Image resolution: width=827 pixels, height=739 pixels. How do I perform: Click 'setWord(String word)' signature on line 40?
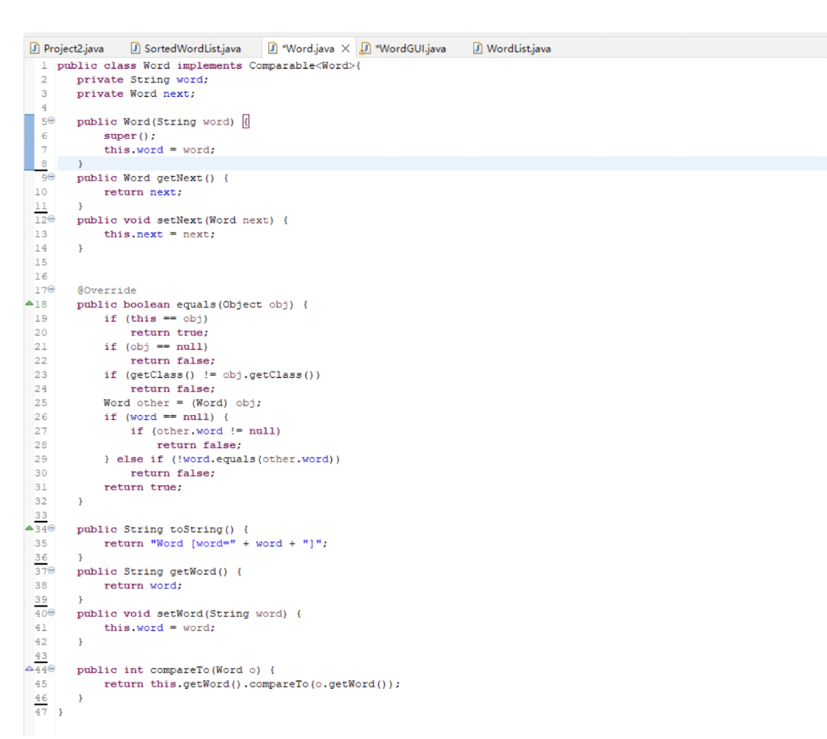(223, 614)
